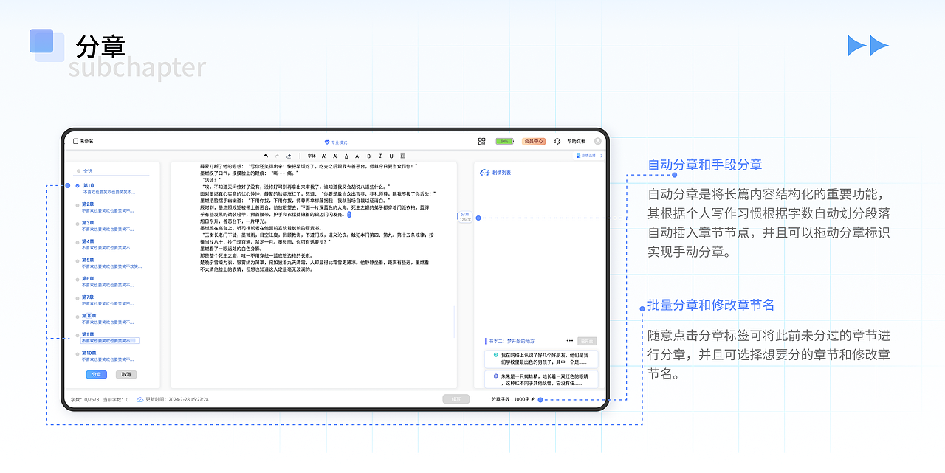Open the 帮助文档 help document link
The image size is (945, 473).
[577, 141]
